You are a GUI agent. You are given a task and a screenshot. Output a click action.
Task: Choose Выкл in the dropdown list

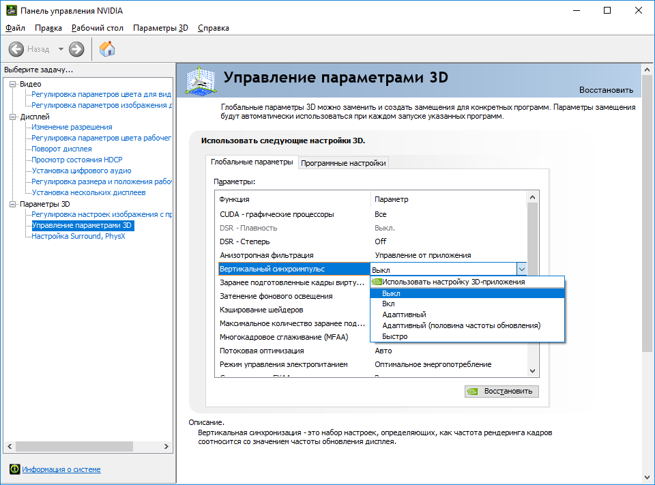click(x=467, y=293)
